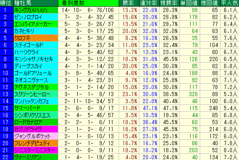Click single return value 320
The width and height of the screenshot is (239, 160).
[190, 94]
